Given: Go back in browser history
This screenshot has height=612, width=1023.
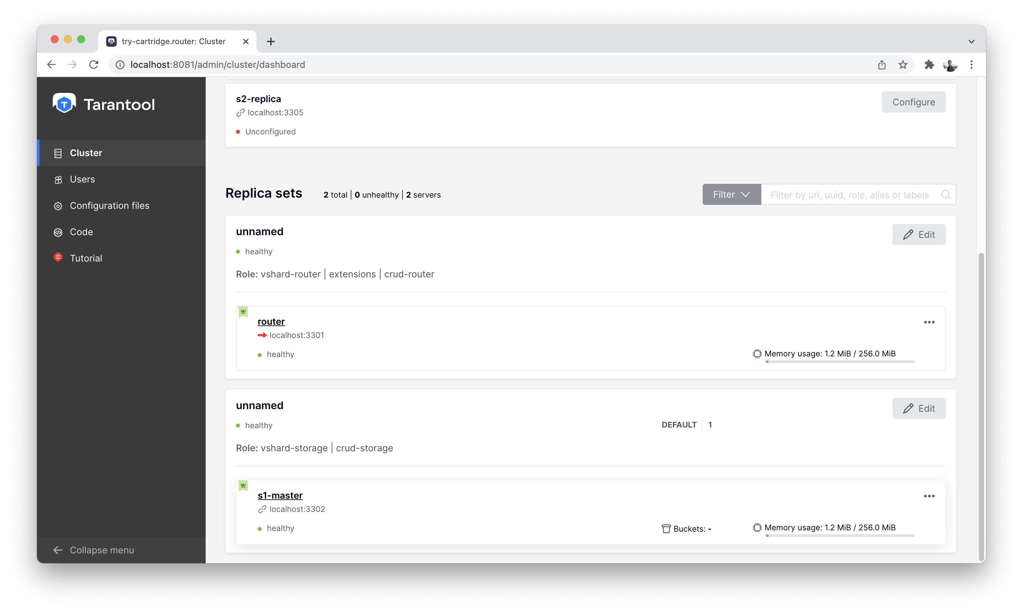Looking at the screenshot, I should pyautogui.click(x=51, y=65).
